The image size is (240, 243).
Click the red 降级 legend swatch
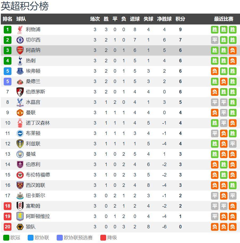tap(103, 238)
